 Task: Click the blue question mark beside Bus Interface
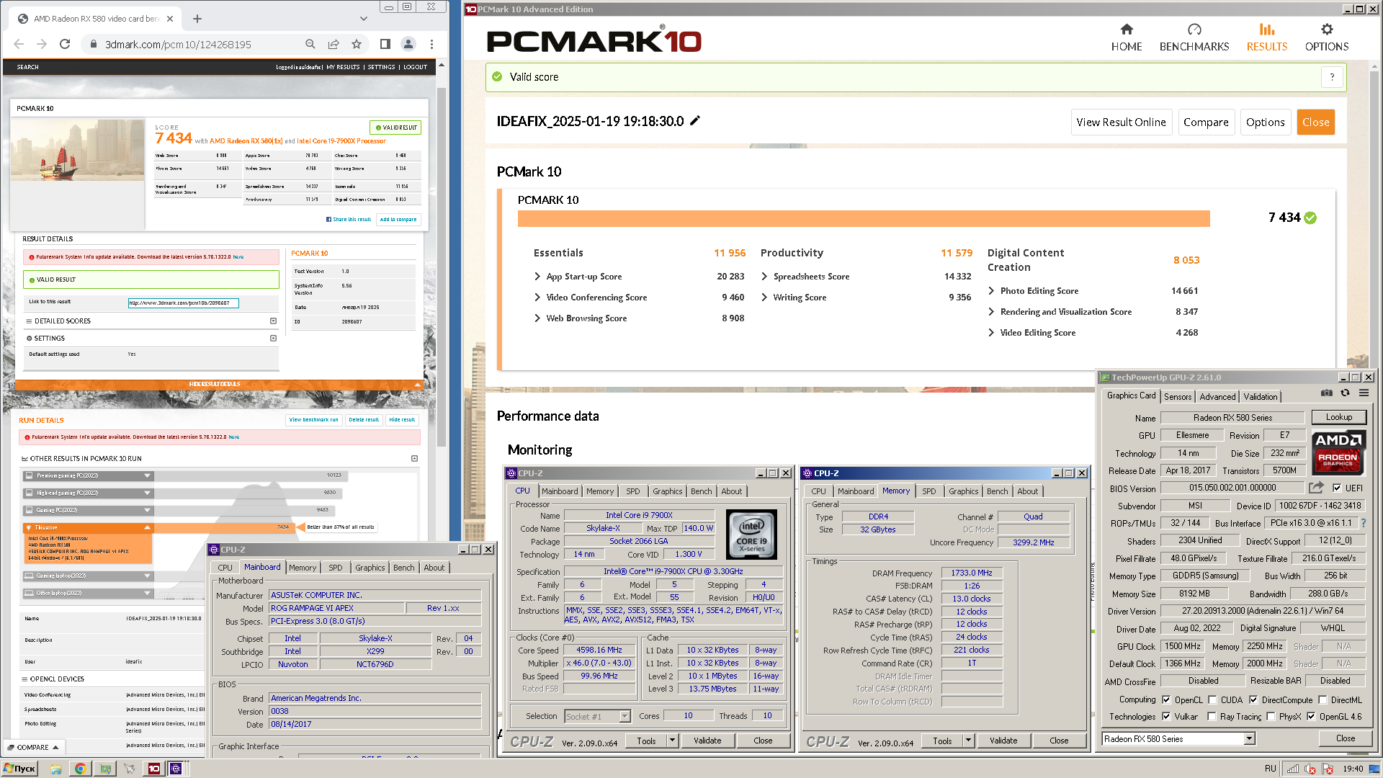[x=1363, y=523]
